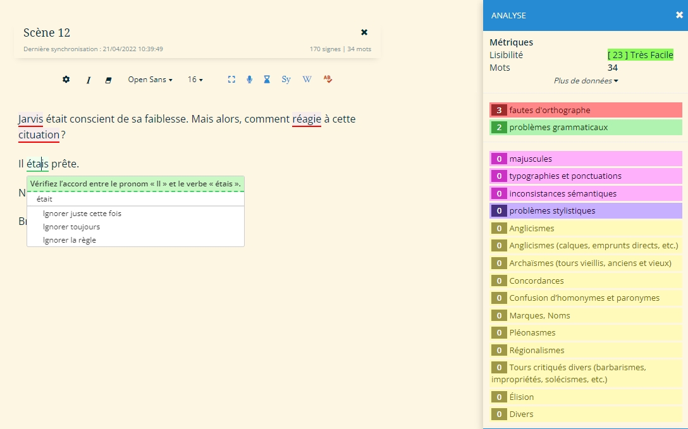The width and height of the screenshot is (688, 429).
Task: Enter fullscreen mode via the expand icon
Action: coord(231,80)
